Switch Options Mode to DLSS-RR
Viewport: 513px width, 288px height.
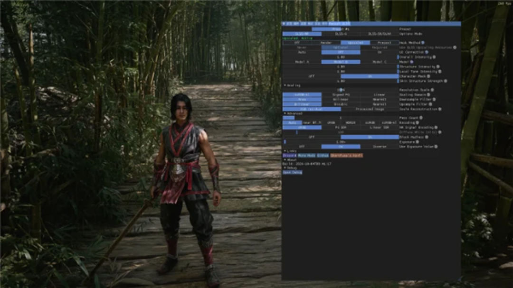pos(302,34)
